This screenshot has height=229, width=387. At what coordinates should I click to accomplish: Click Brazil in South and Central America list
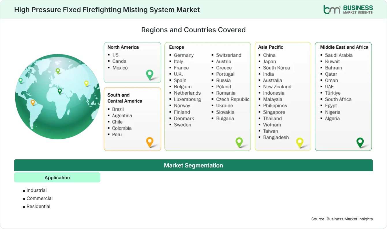tap(118, 109)
